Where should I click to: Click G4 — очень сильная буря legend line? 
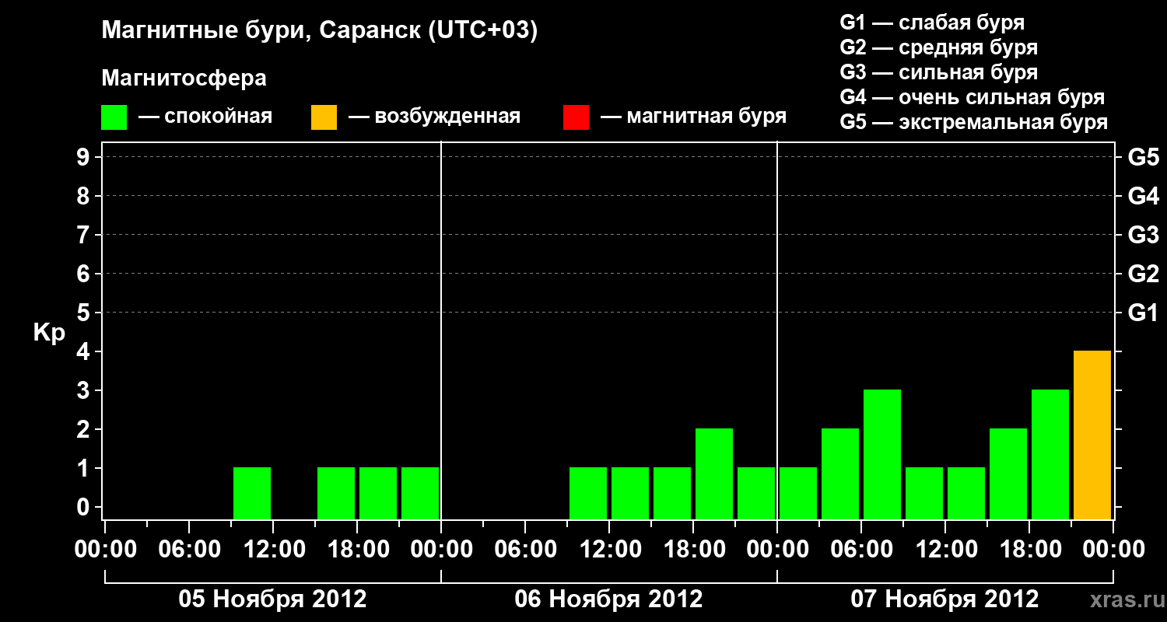[x=972, y=97]
